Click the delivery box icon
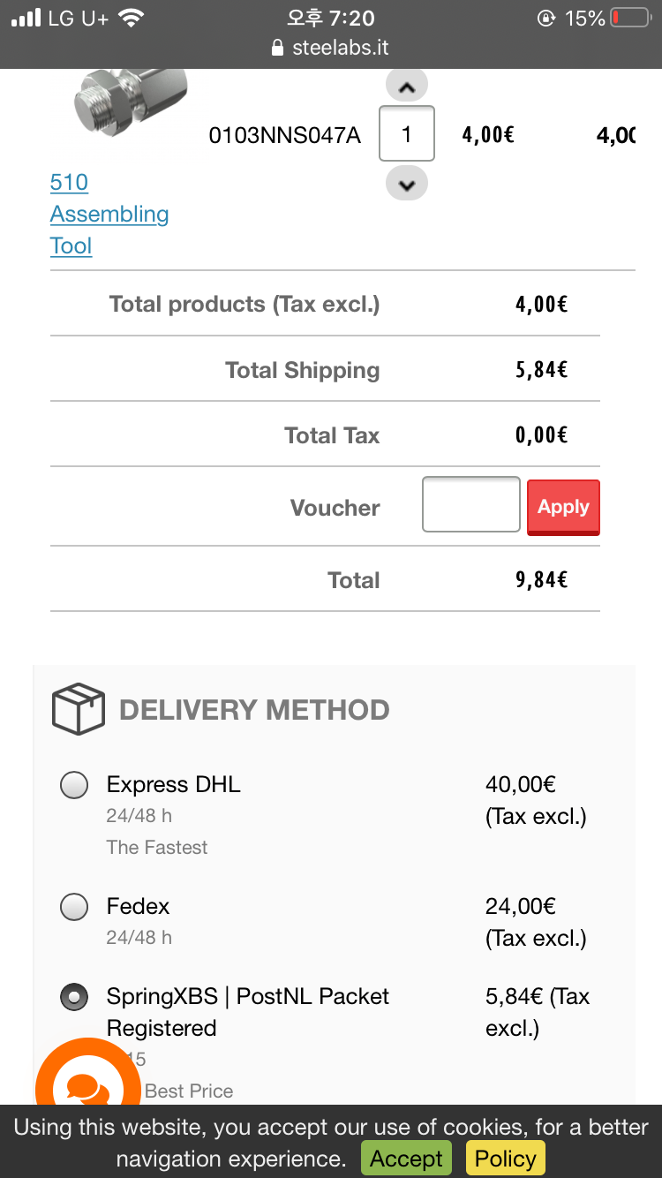 pyautogui.click(x=79, y=709)
